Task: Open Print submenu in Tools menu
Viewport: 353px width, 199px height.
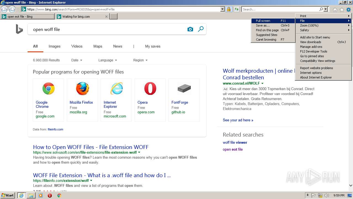Action: point(323,16)
